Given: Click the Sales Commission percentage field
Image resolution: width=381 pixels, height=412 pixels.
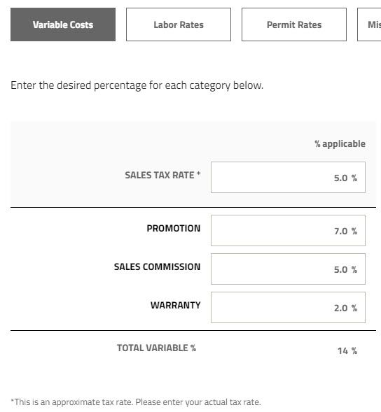Looking at the screenshot, I should (x=288, y=269).
